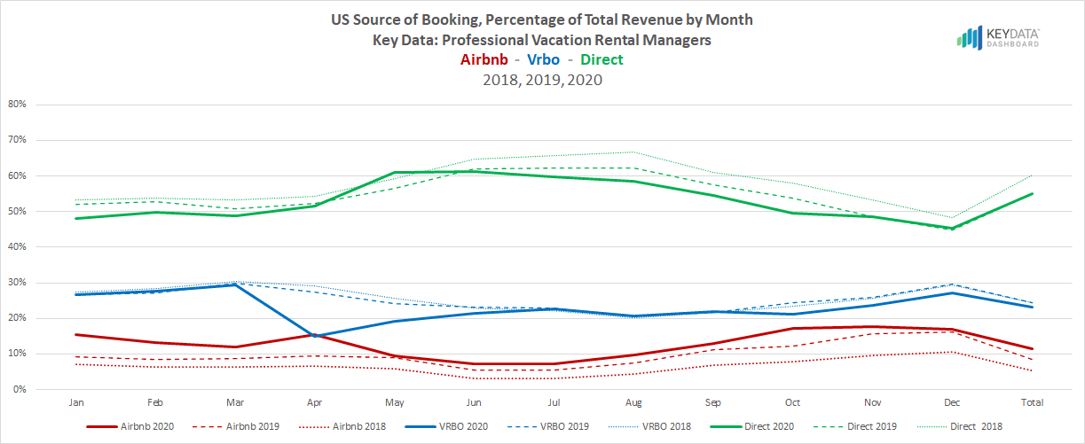The width and height of the screenshot is (1085, 444).
Task: Click the 50% y-axis label
Action: pyautogui.click(x=17, y=211)
